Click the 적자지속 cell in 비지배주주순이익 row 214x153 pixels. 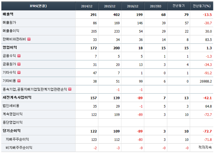click(x=205, y=147)
